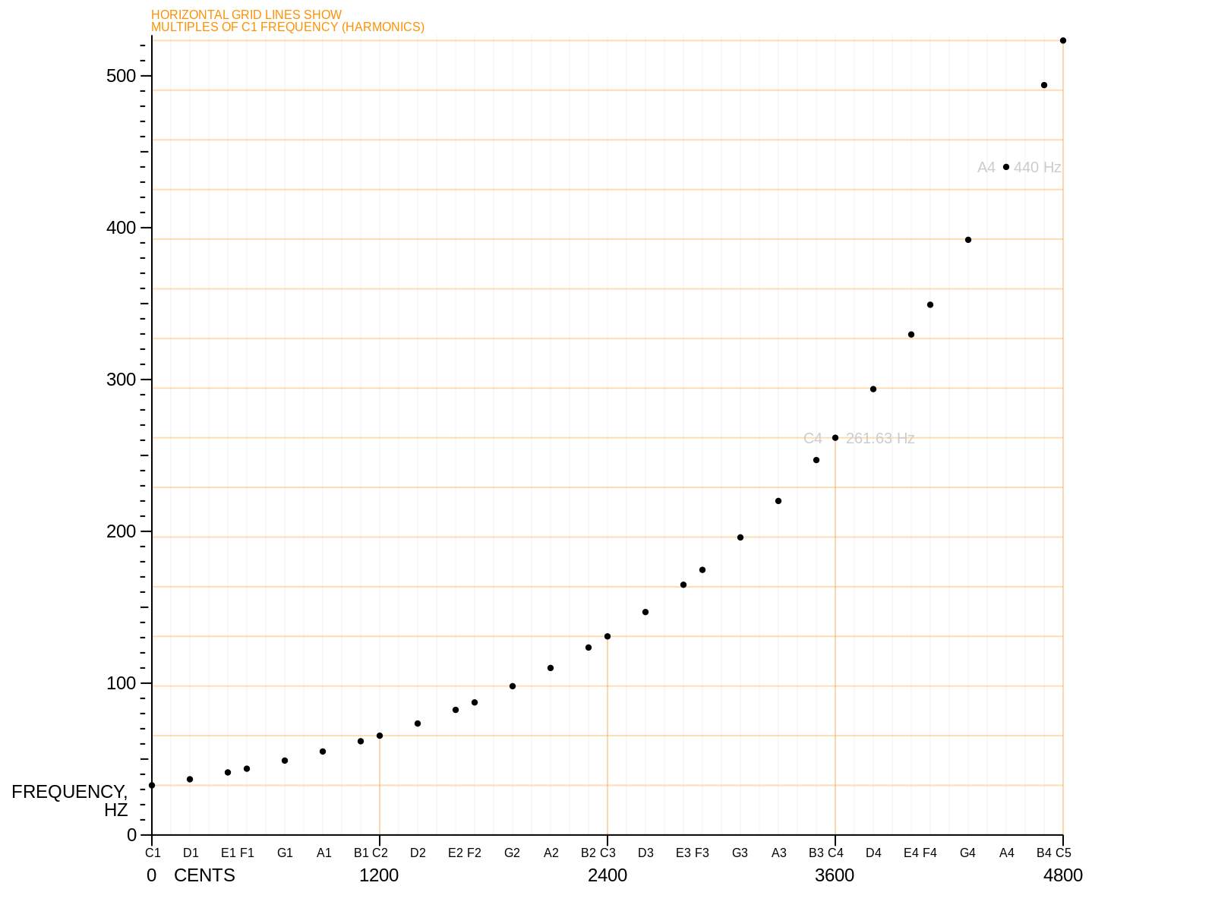Click the E4 note label
The height and width of the screenshot is (911, 1215).
coord(911,853)
